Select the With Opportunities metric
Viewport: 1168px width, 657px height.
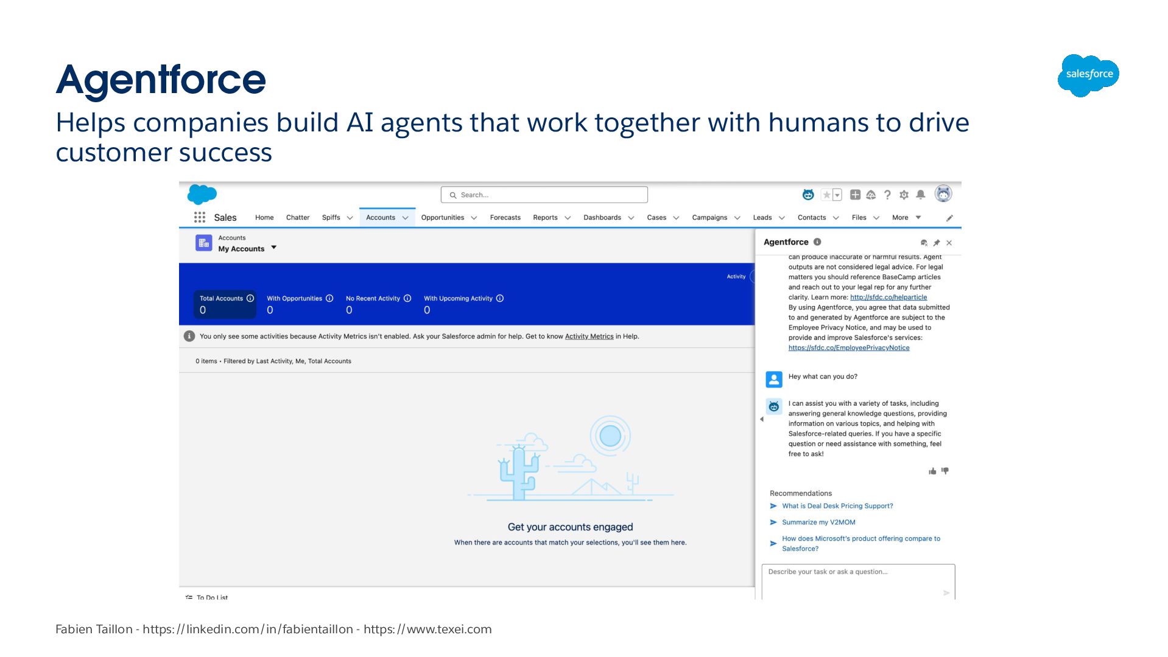tap(300, 304)
